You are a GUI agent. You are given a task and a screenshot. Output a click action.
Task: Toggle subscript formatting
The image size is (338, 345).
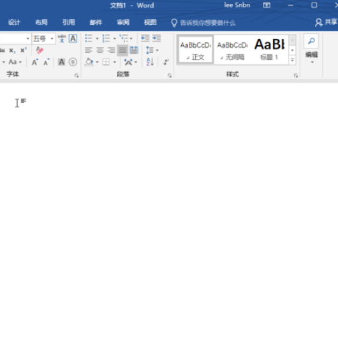pos(12,50)
